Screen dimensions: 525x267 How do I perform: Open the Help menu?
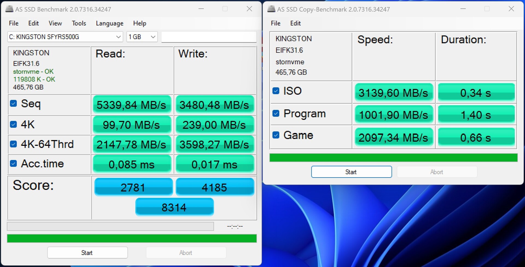tap(140, 23)
